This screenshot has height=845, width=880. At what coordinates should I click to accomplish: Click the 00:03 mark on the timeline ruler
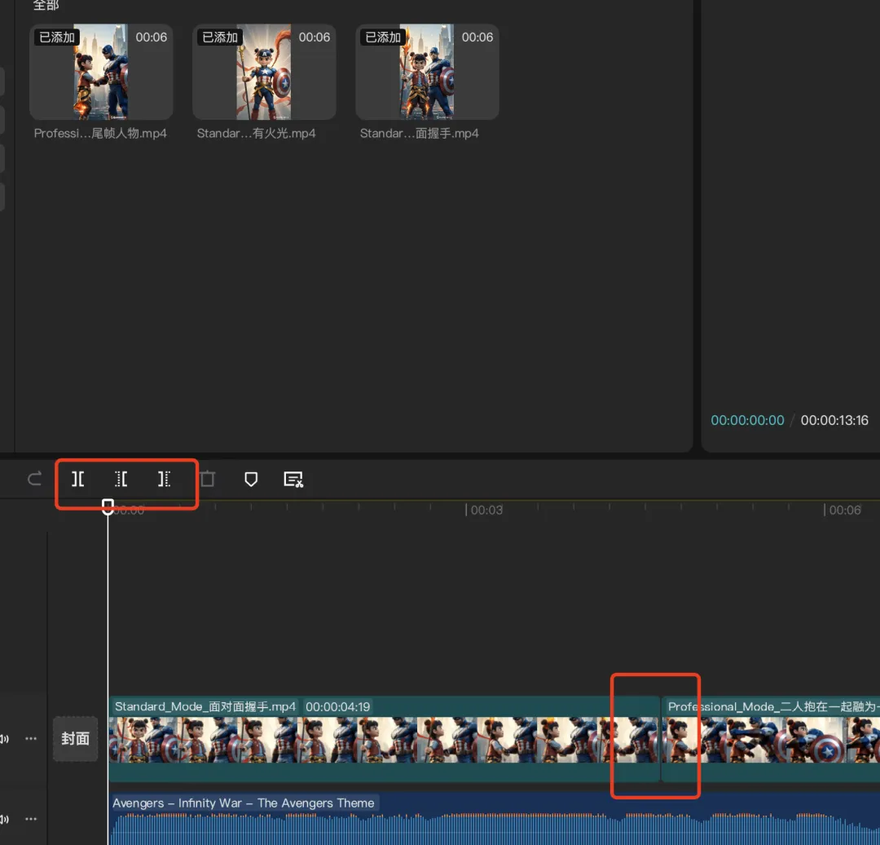click(x=484, y=511)
